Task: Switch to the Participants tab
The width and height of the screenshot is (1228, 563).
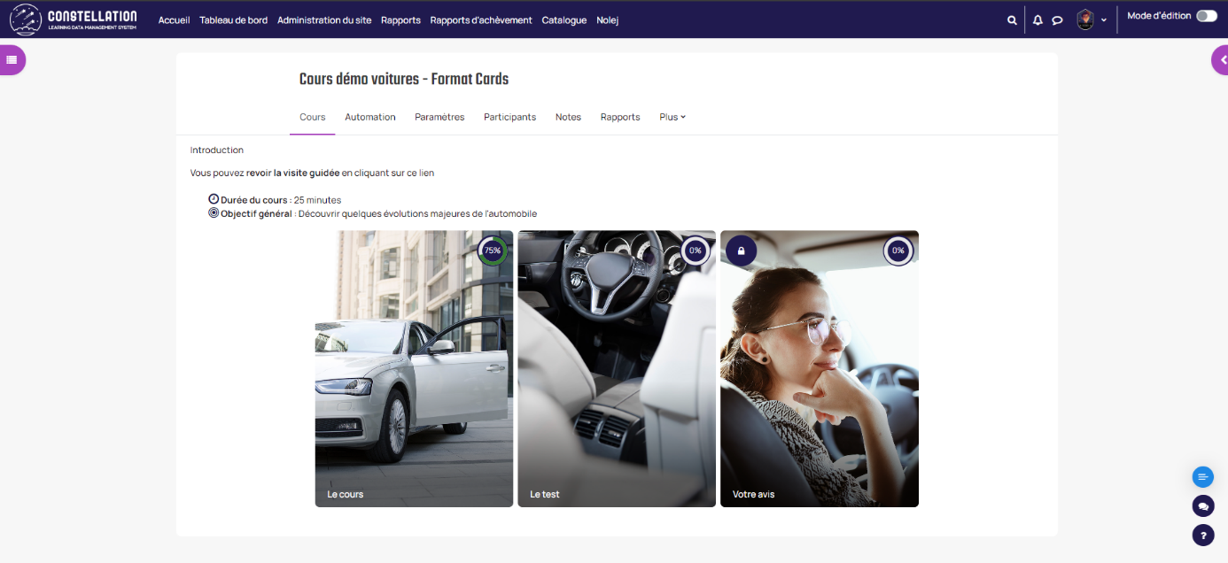Action: [x=509, y=117]
